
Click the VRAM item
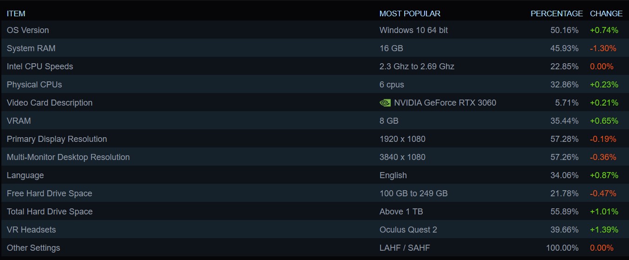[314, 120]
